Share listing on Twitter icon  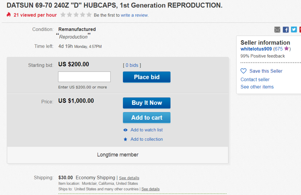(x=294, y=30)
